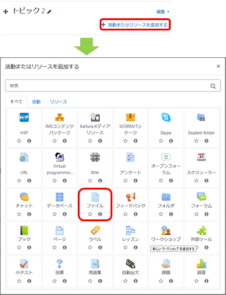
Task: Select the Virtual programming lab icon
Action: click(x=60, y=157)
